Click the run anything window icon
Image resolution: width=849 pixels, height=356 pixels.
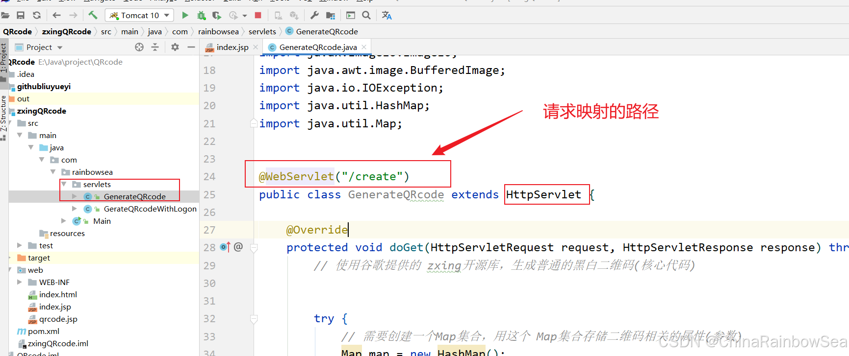tap(351, 16)
